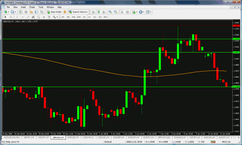Switch to USDCHF,H1 chart tab
242x145 pixels.
(88, 137)
